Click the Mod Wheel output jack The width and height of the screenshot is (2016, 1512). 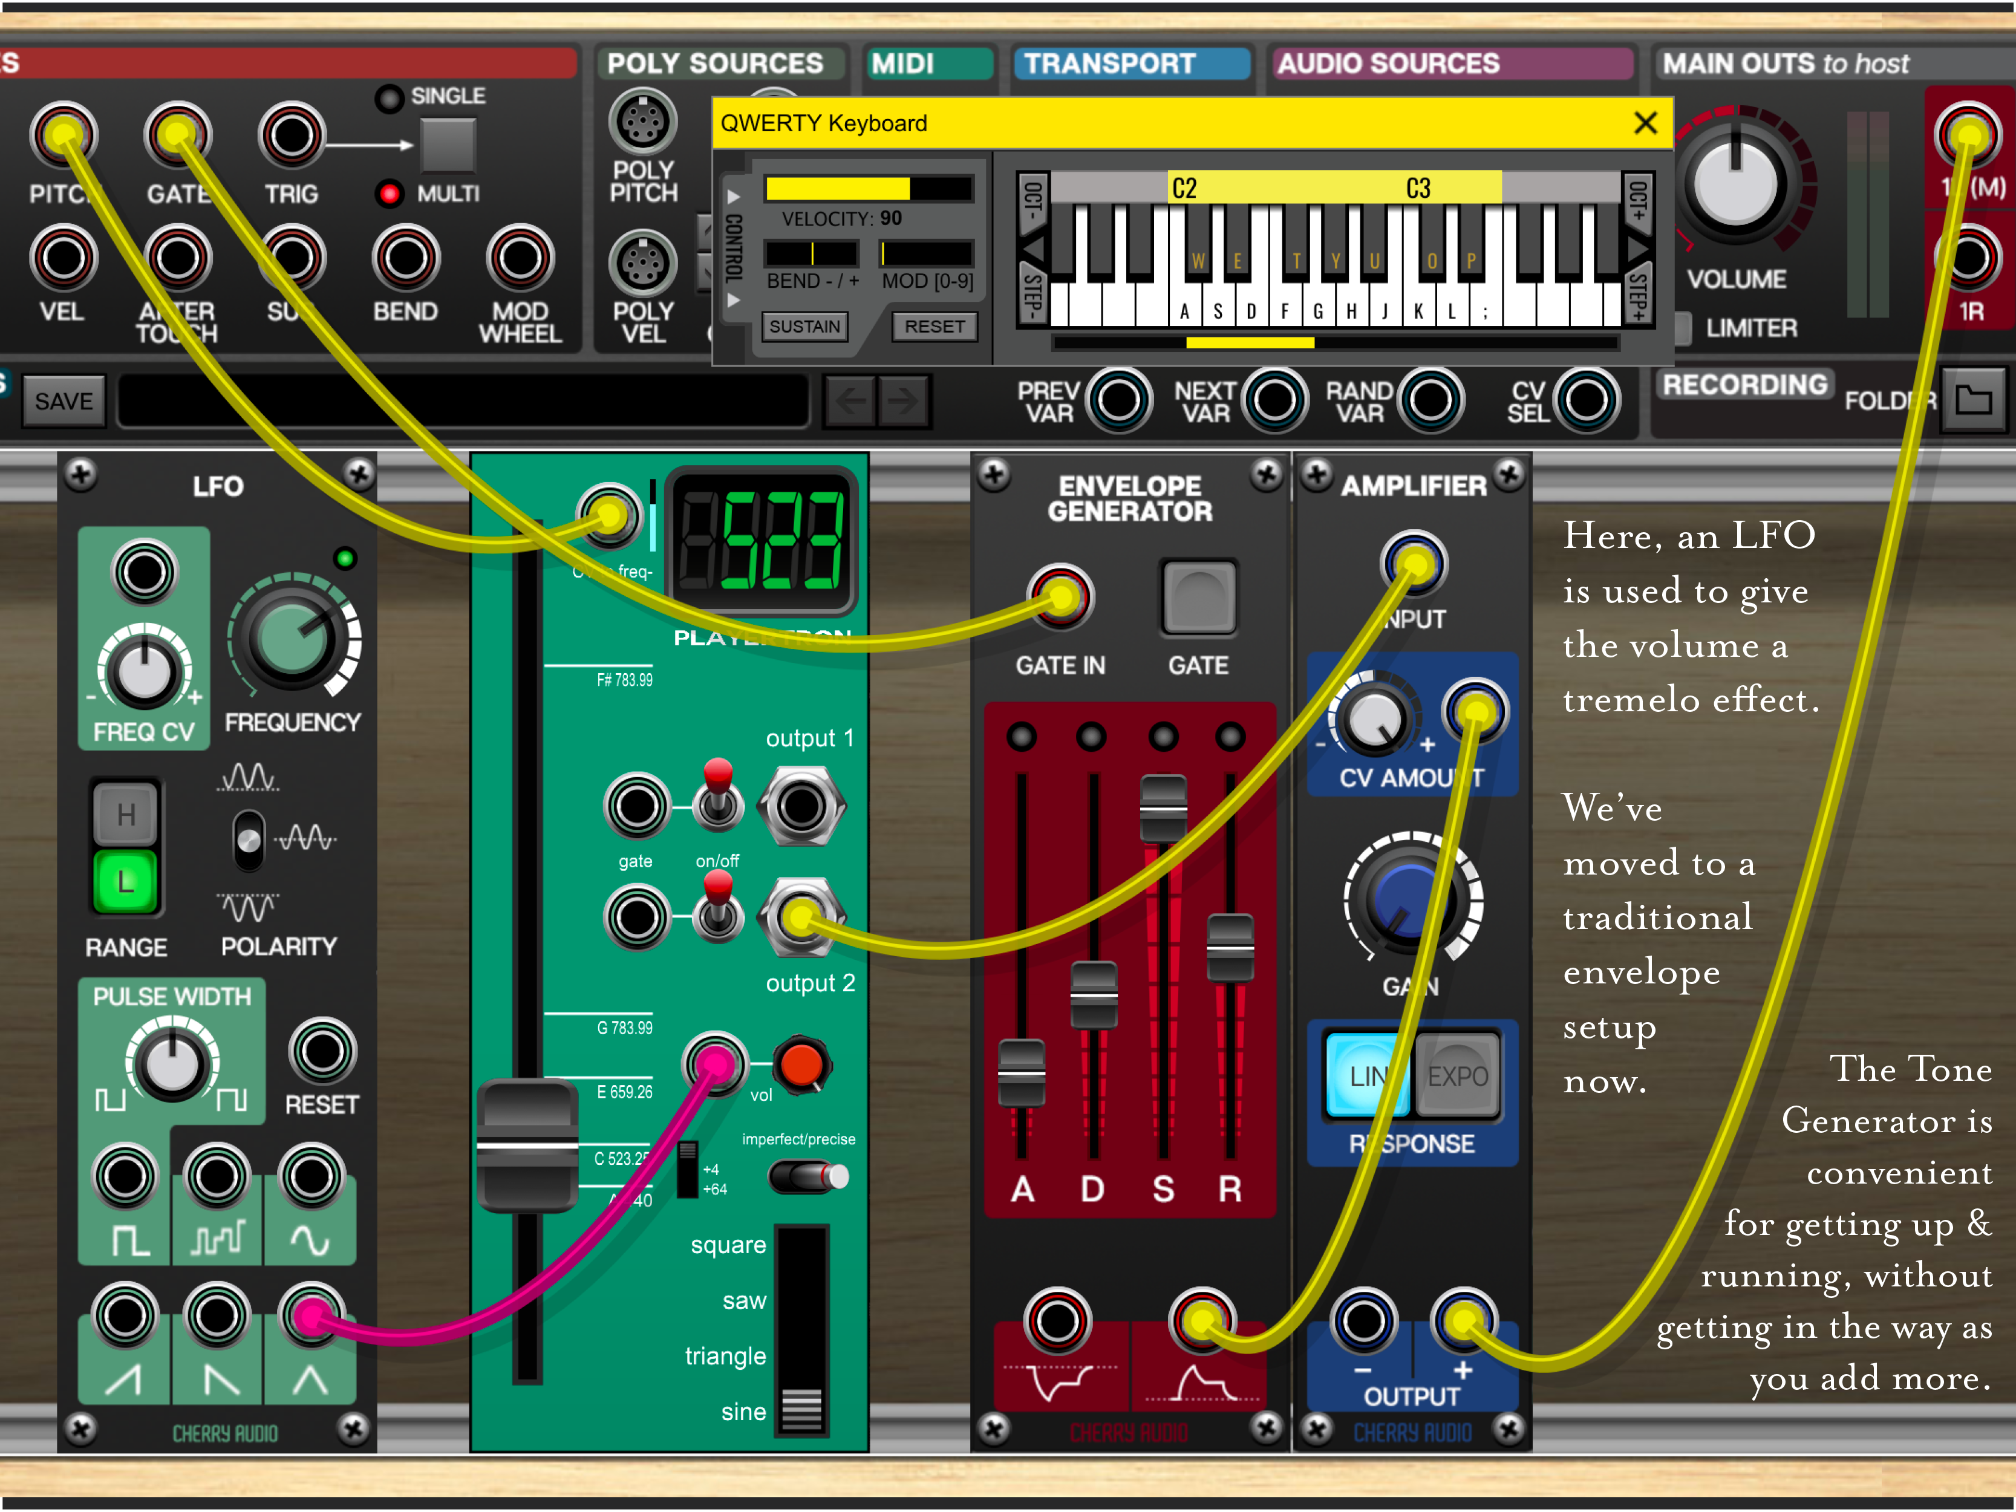point(520,258)
